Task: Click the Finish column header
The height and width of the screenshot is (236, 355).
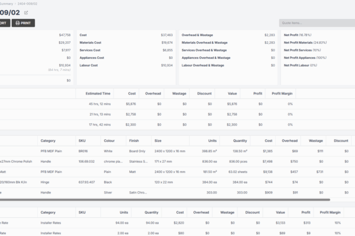Action: point(134,140)
